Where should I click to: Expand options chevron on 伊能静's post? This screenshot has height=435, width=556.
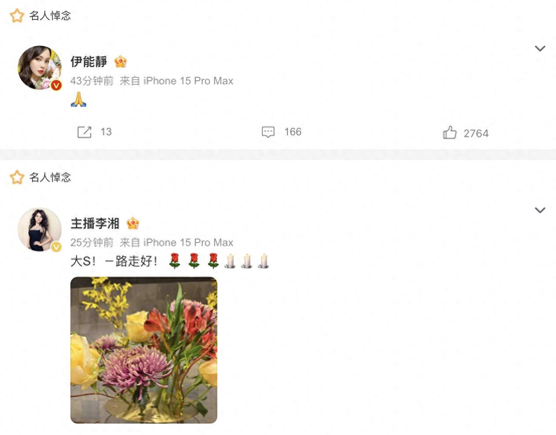point(540,48)
